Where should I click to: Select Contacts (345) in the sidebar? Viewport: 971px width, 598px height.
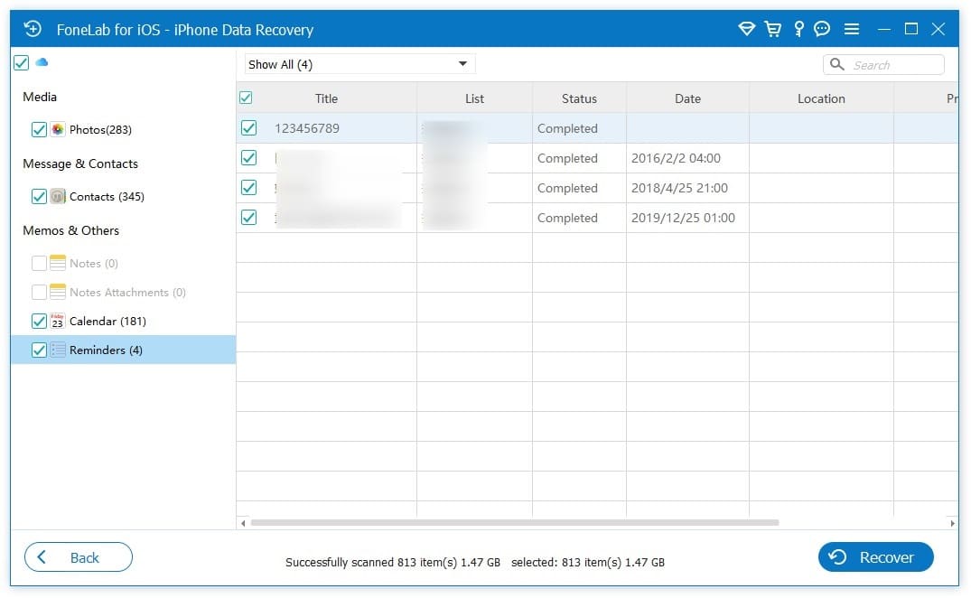pos(107,196)
